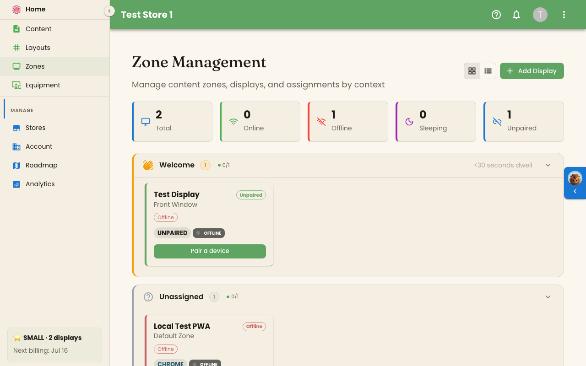Switch to grid view

(472, 71)
